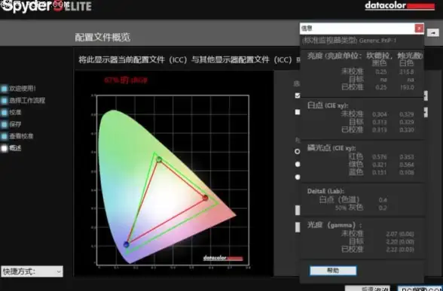This screenshot has height=291, width=443.
Task: Select the middle radio button option
Action: 297,164
